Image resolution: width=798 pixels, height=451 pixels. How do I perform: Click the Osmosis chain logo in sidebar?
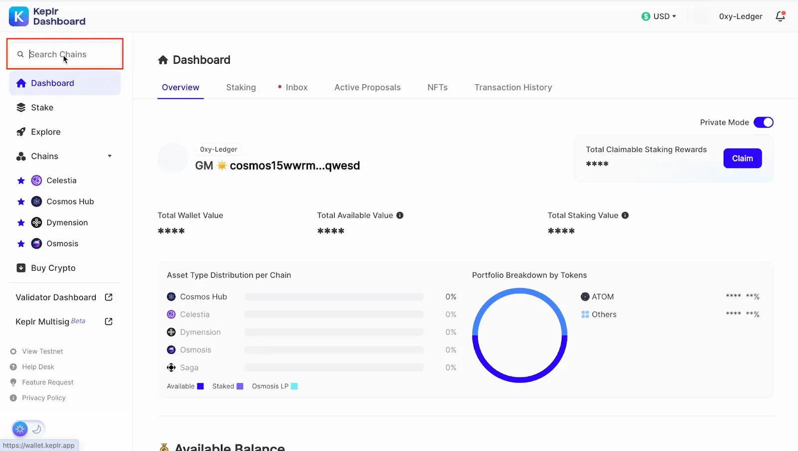coord(36,243)
